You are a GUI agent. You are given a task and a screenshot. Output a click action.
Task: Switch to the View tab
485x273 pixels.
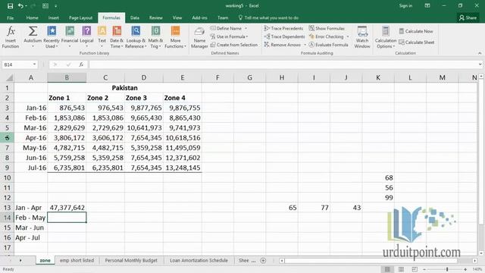pyautogui.click(x=177, y=18)
